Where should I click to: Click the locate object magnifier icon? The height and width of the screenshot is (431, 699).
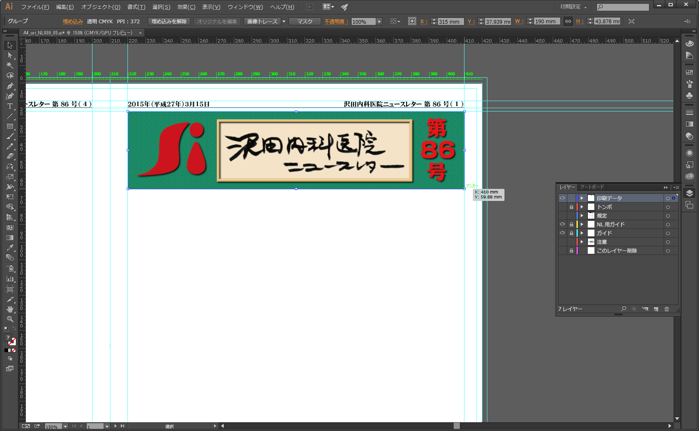[x=624, y=309]
